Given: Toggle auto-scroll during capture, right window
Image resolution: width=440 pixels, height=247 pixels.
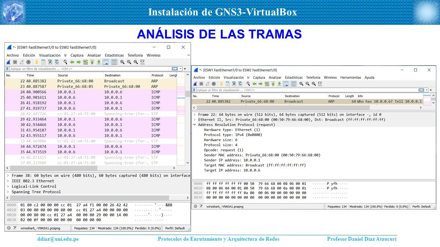Looking at the screenshot, I should click(x=286, y=84).
